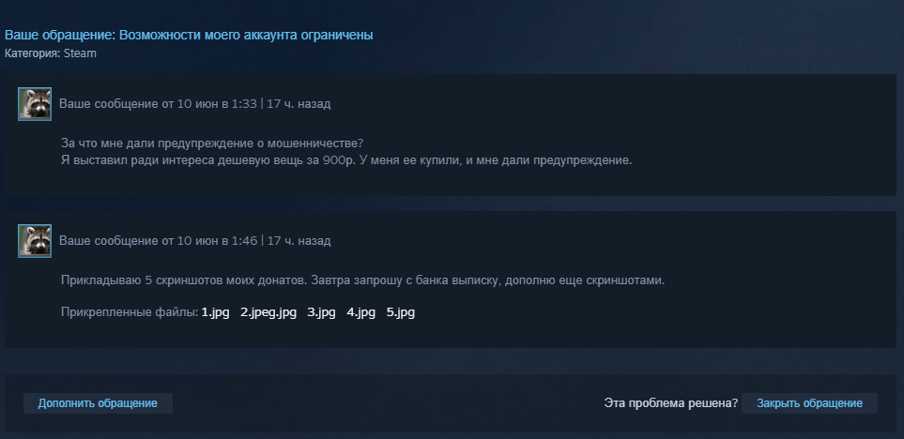Click the Дополнить обращение button
Image resolution: width=904 pixels, height=439 pixels.
[x=98, y=403]
